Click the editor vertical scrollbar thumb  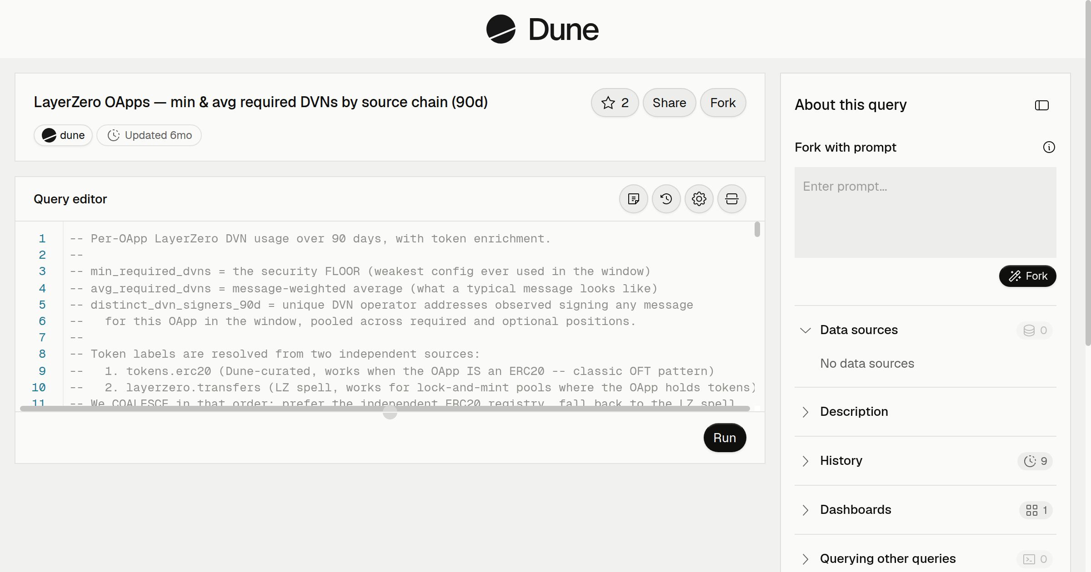point(757,229)
